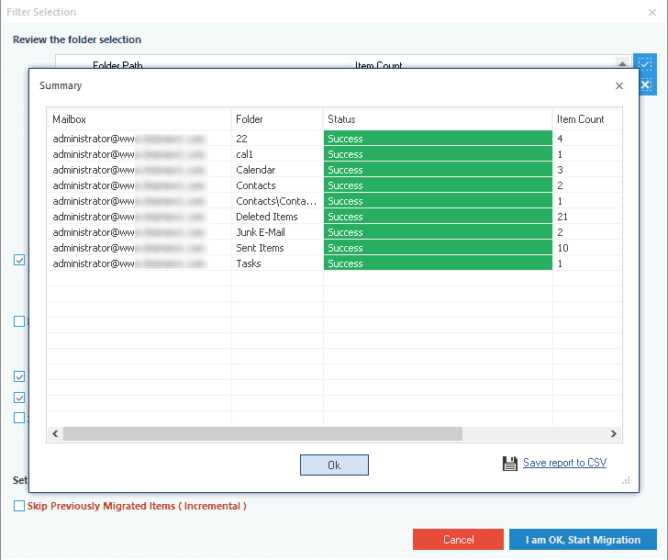The height and width of the screenshot is (560, 668).
Task: Click I am OK, Start Migration button
Action: point(583,540)
